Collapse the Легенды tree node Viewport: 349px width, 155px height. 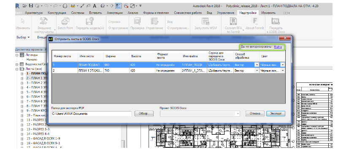(x=17, y=55)
